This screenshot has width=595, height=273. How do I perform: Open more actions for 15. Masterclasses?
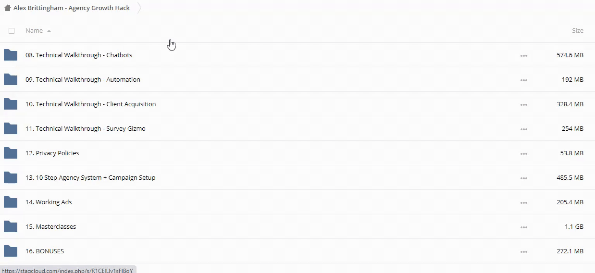523,227
